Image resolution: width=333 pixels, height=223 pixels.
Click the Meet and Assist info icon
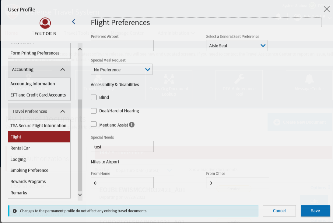pyautogui.click(x=132, y=125)
